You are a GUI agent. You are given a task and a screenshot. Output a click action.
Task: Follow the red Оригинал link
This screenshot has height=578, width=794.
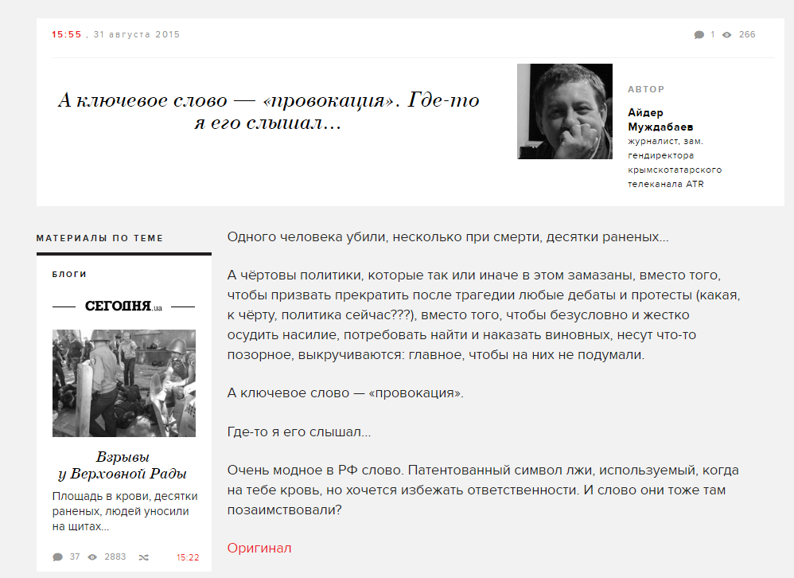[259, 548]
